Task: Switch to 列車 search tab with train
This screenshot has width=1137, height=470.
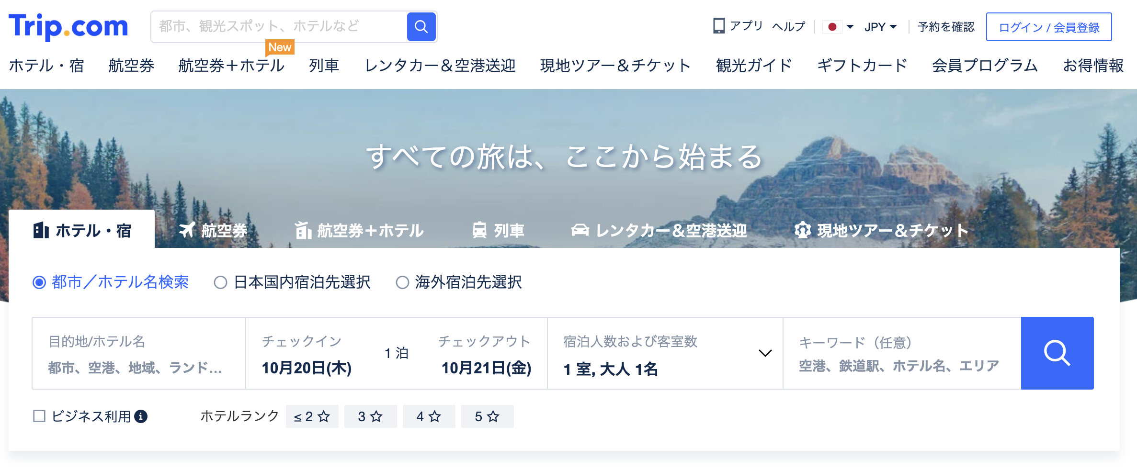Action: tap(498, 231)
